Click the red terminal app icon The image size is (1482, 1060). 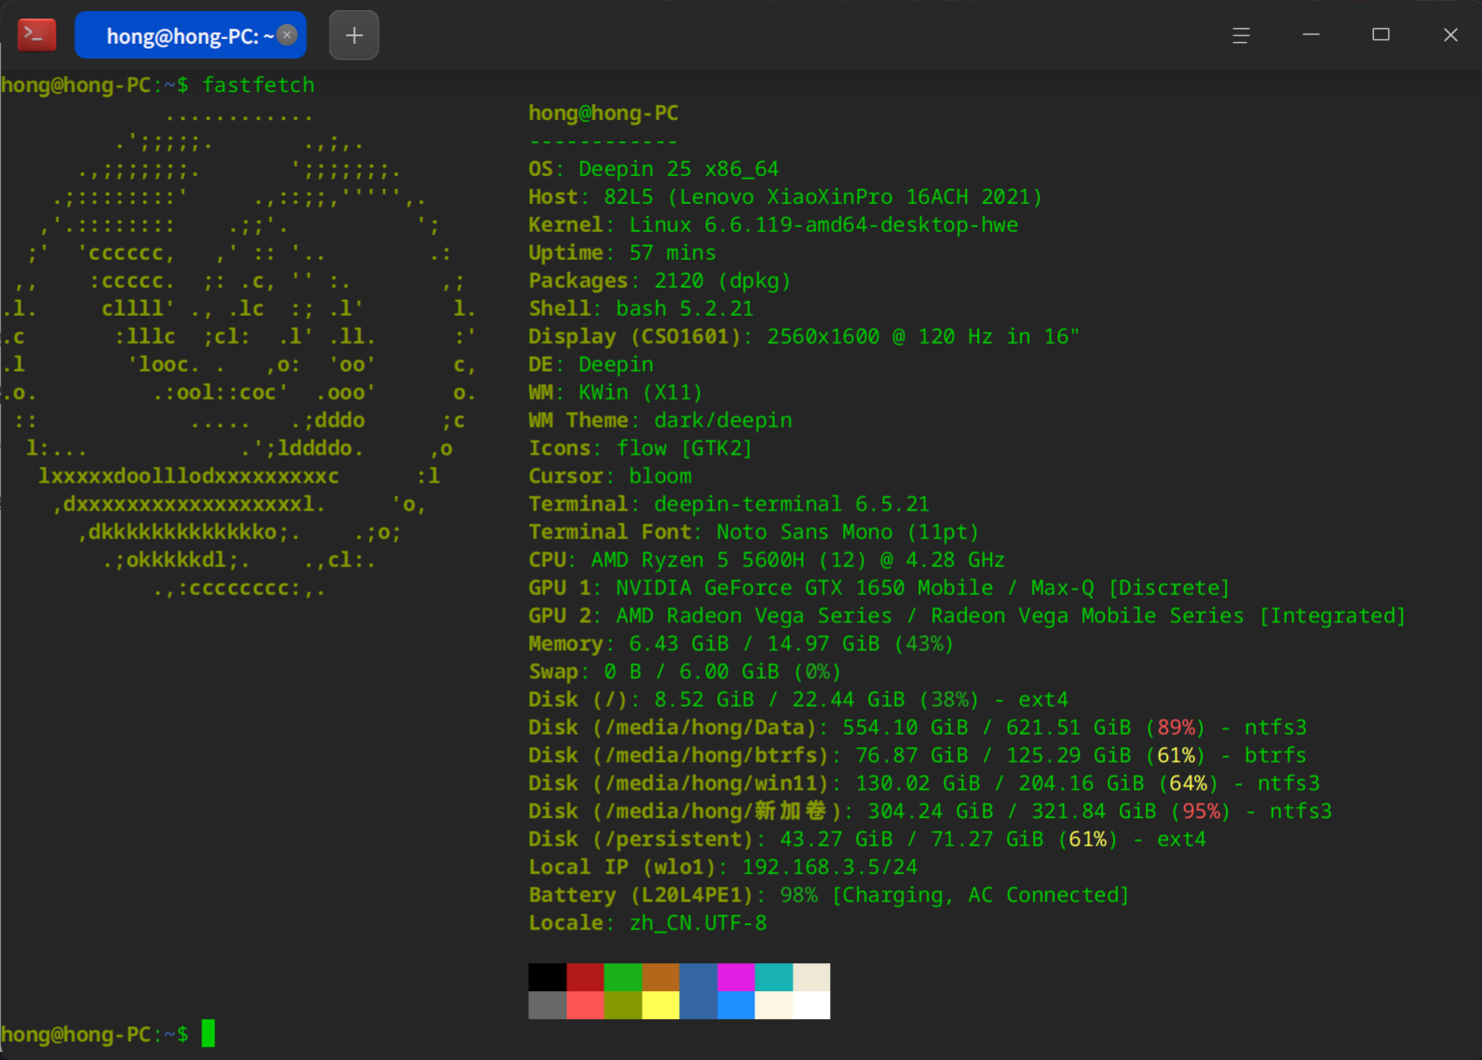tap(37, 35)
